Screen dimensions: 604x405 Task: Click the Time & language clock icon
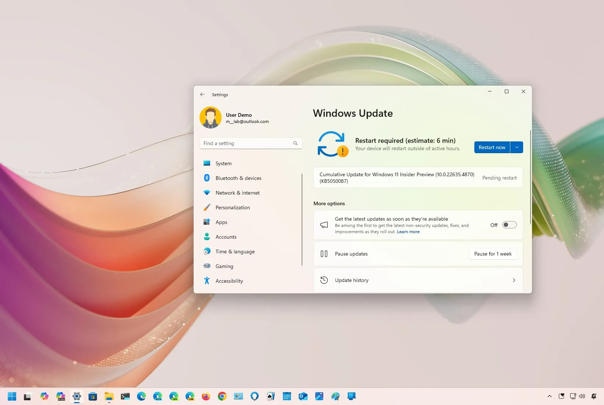pyautogui.click(x=207, y=251)
